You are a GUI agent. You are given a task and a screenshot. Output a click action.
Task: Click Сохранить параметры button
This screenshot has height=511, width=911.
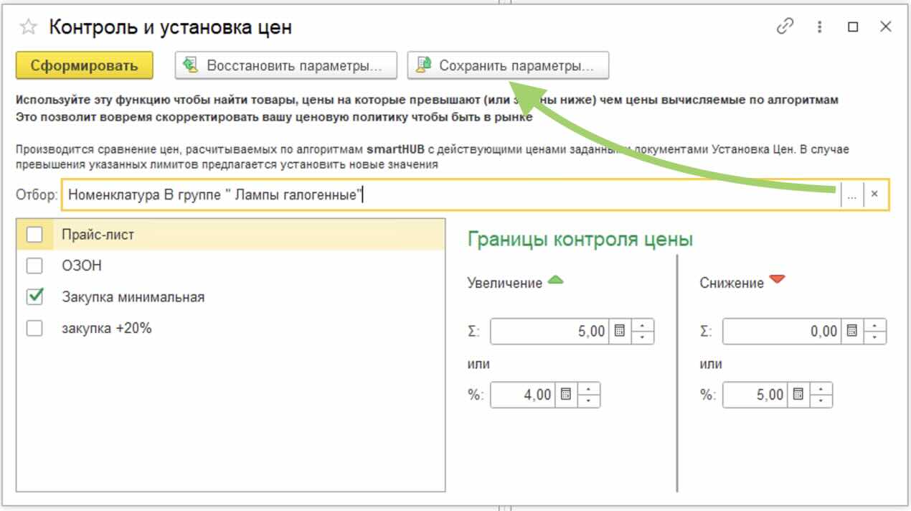(x=508, y=65)
